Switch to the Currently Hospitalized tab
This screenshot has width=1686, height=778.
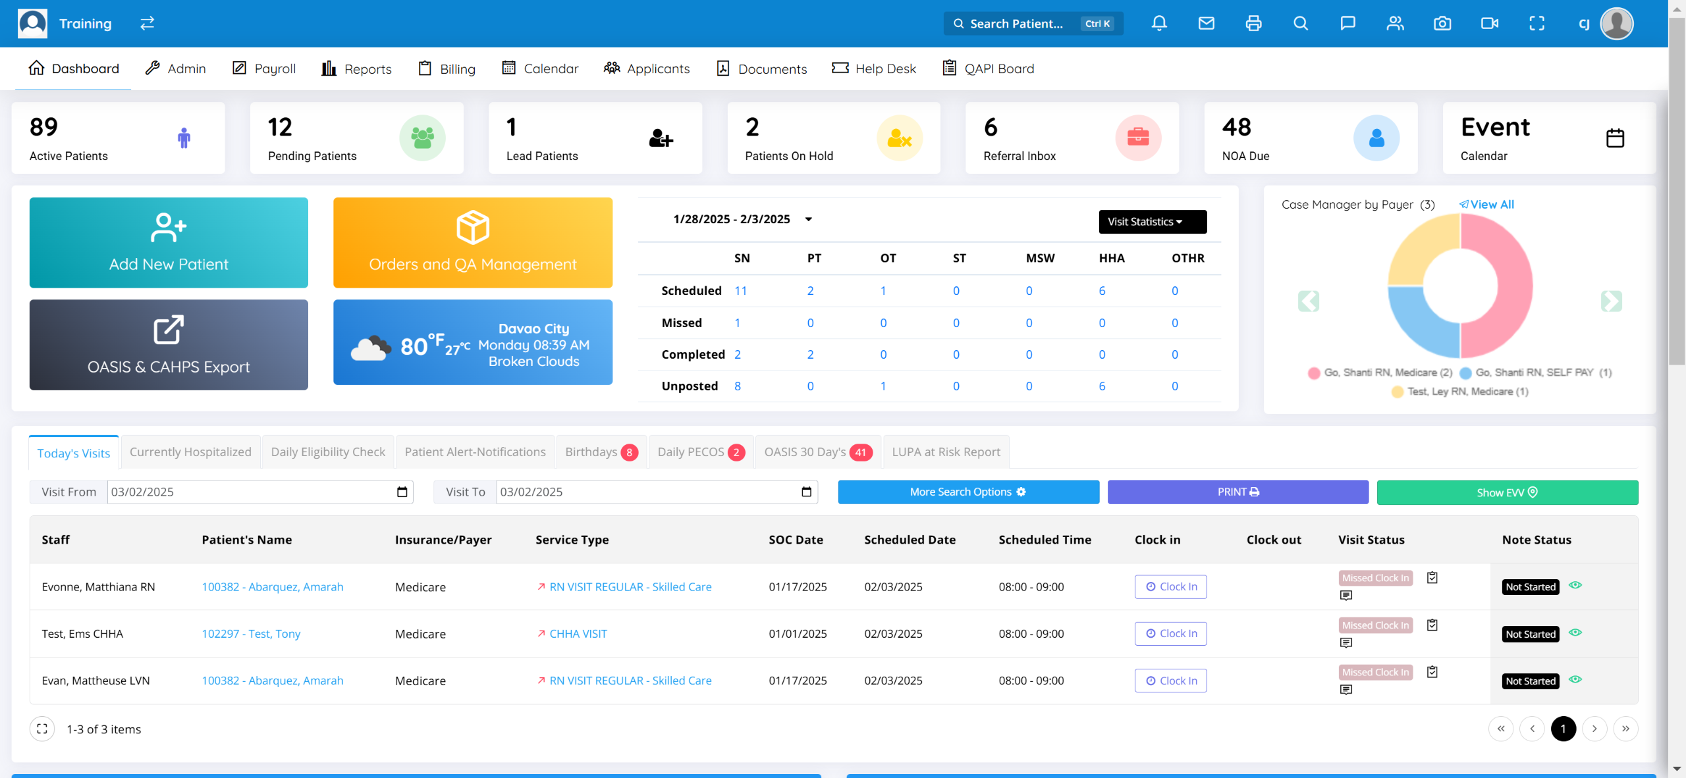[x=190, y=452]
